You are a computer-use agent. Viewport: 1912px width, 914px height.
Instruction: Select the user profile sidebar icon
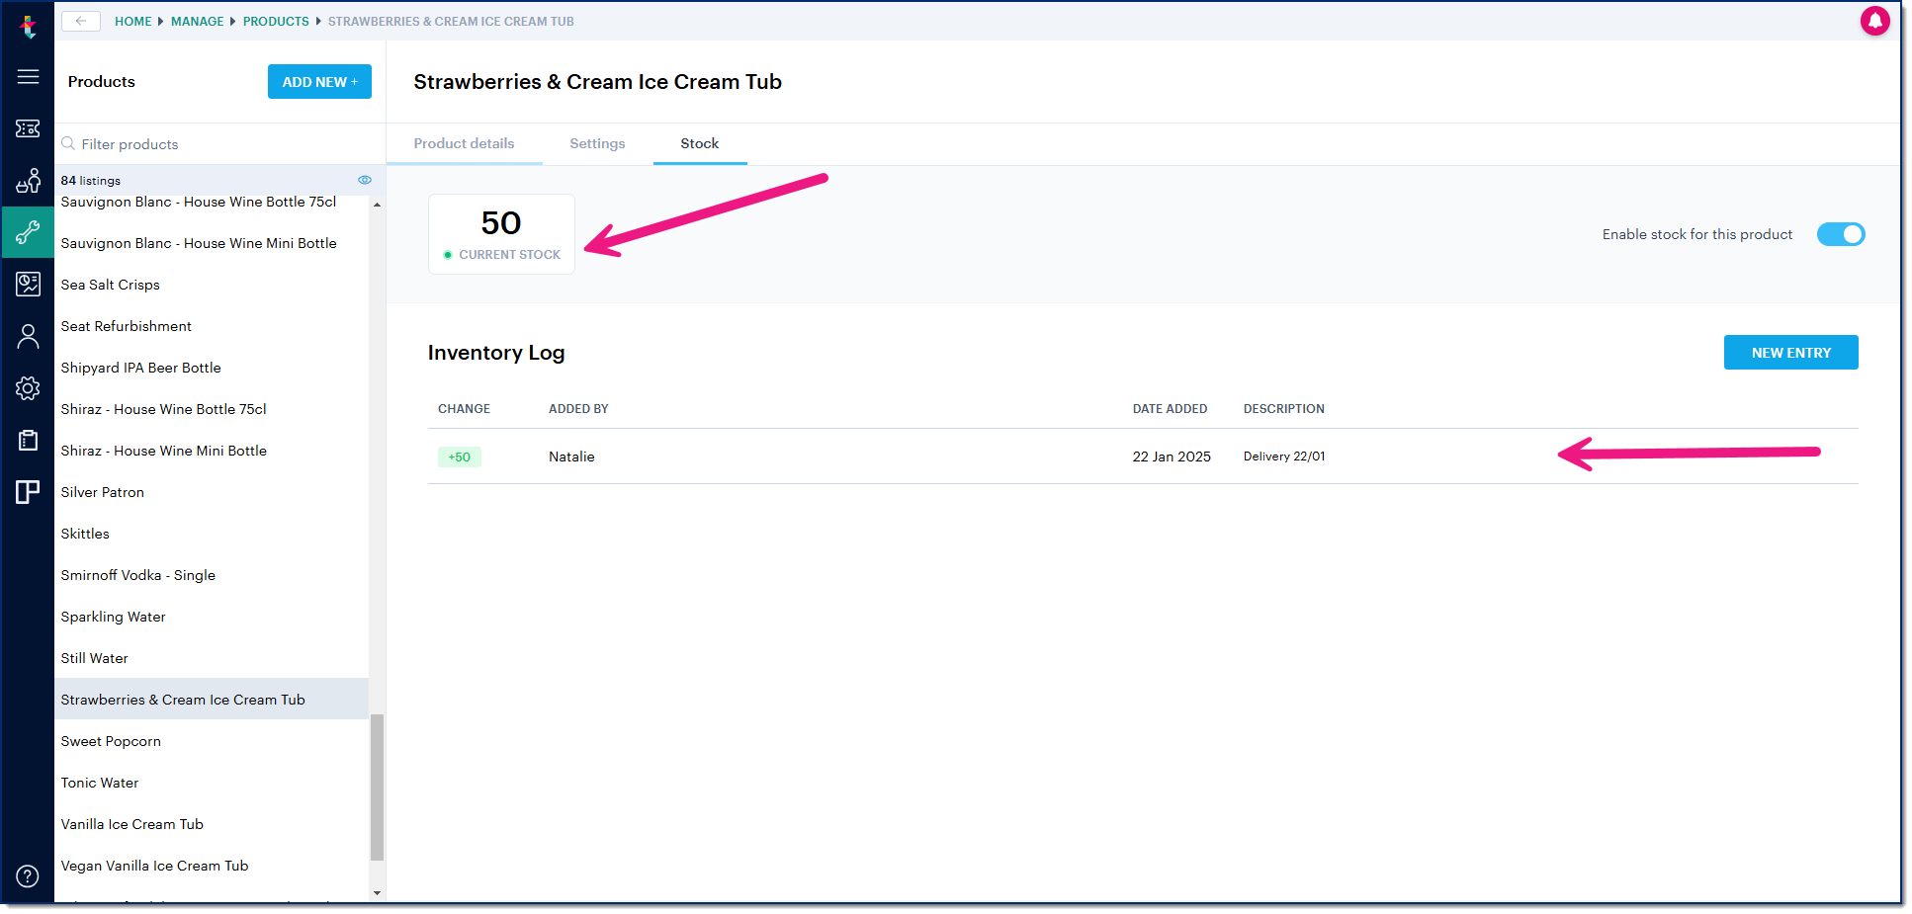pyautogui.click(x=28, y=336)
